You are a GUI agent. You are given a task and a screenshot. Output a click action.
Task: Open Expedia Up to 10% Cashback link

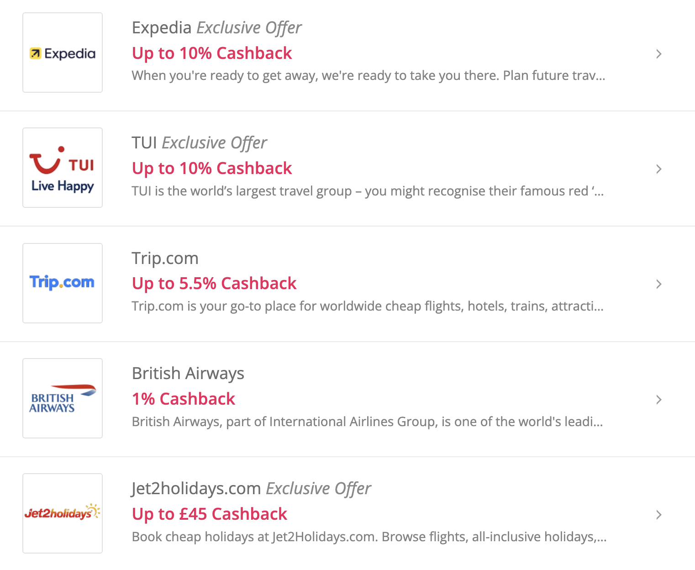point(212,53)
